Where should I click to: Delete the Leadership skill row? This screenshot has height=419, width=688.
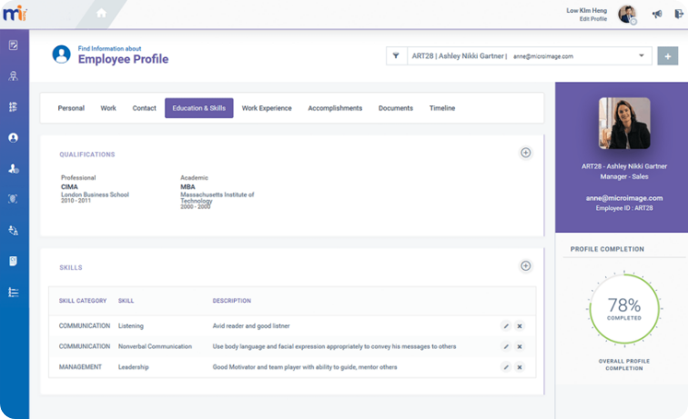point(520,367)
